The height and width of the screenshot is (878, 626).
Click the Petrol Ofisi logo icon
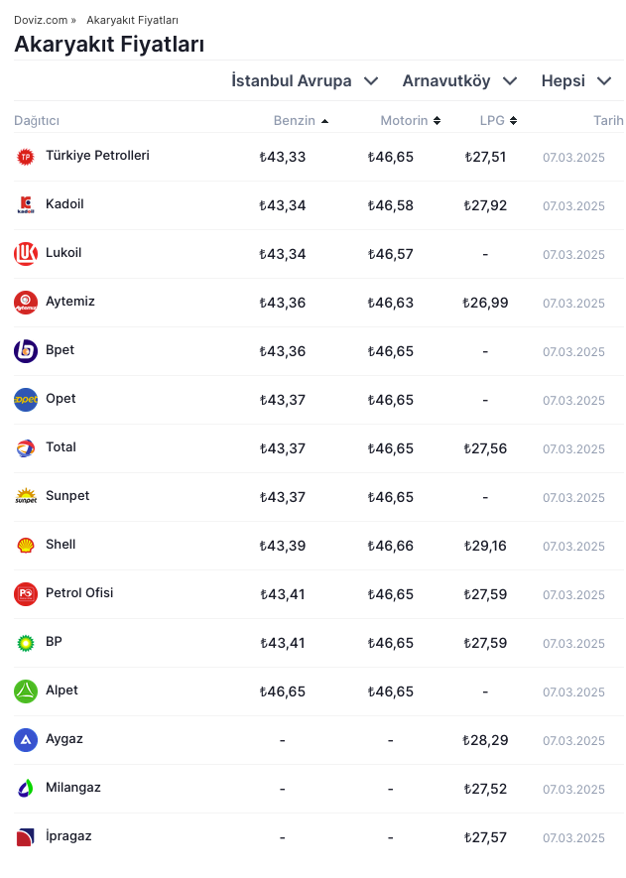tap(26, 594)
